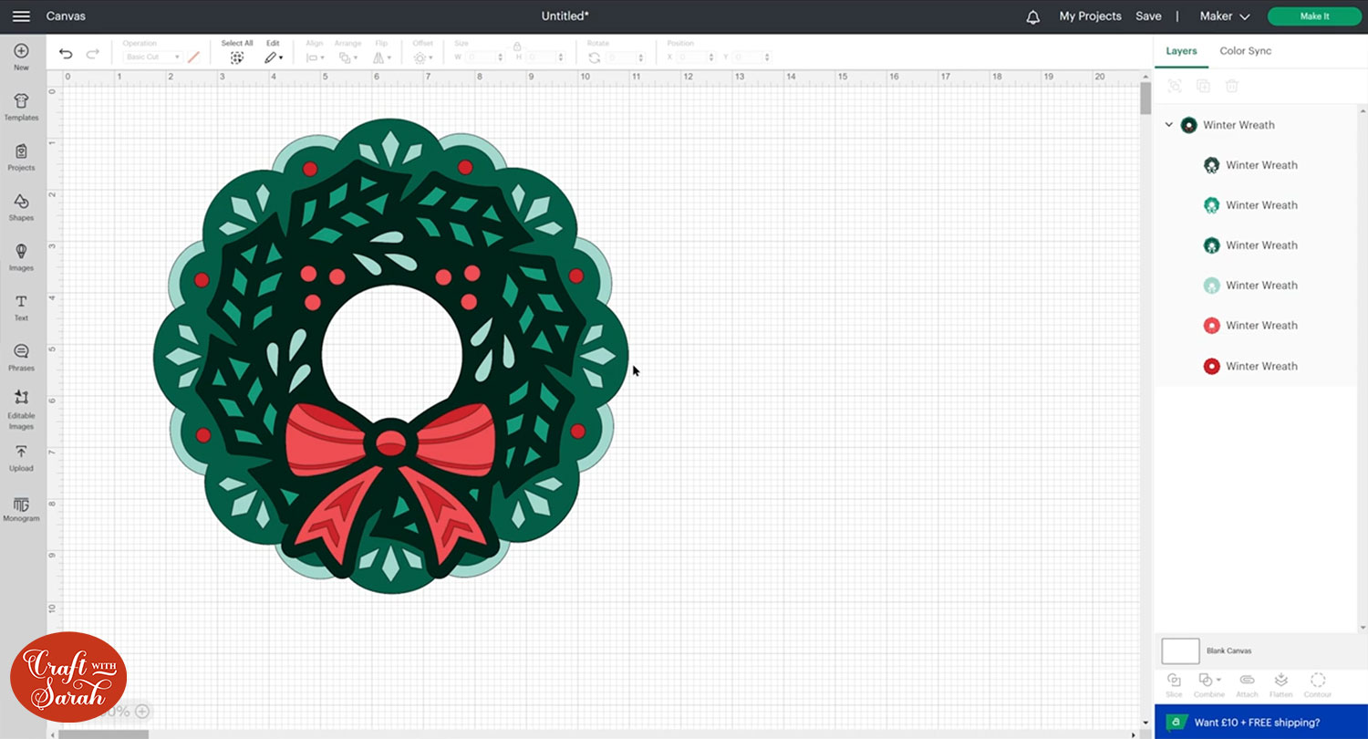
Task: Select the Text tool
Action: (x=21, y=307)
